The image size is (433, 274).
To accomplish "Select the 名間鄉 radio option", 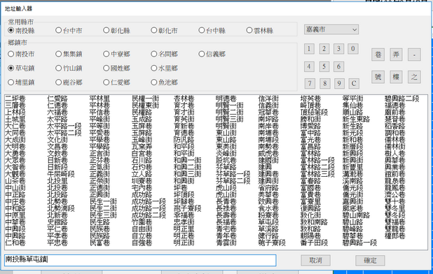I will (165, 54).
